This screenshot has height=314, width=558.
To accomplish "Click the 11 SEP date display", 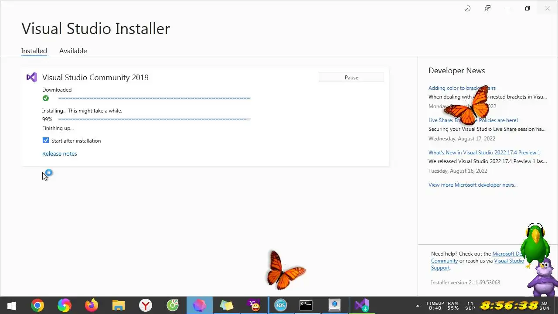I will click(x=470, y=306).
